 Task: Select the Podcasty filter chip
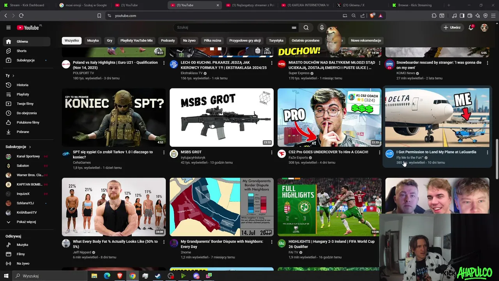point(168,41)
